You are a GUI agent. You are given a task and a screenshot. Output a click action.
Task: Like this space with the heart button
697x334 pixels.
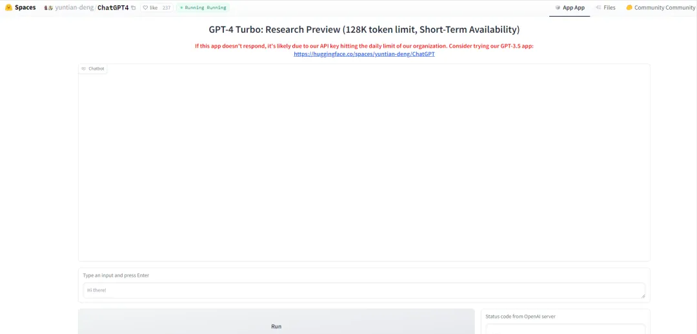[150, 8]
